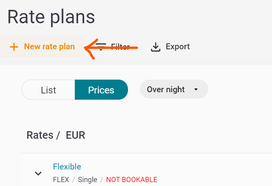
Task: Open the Filter options
Action: coord(113,47)
